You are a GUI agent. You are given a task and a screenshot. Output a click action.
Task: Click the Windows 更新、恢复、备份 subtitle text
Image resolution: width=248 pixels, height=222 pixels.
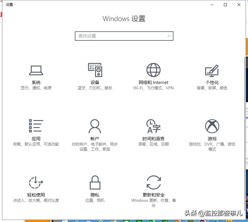pyautogui.click(x=153, y=200)
